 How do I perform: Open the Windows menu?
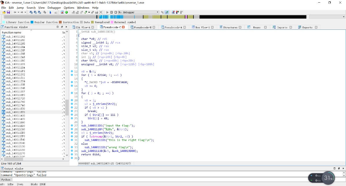(x=83, y=8)
